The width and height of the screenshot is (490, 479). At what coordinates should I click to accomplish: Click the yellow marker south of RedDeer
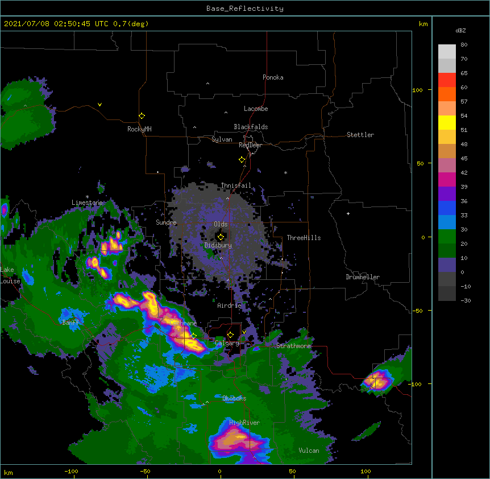[x=242, y=159]
